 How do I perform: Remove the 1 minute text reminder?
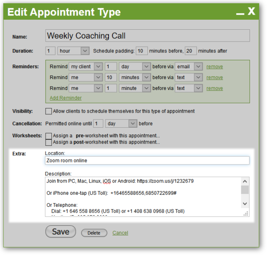(214, 88)
